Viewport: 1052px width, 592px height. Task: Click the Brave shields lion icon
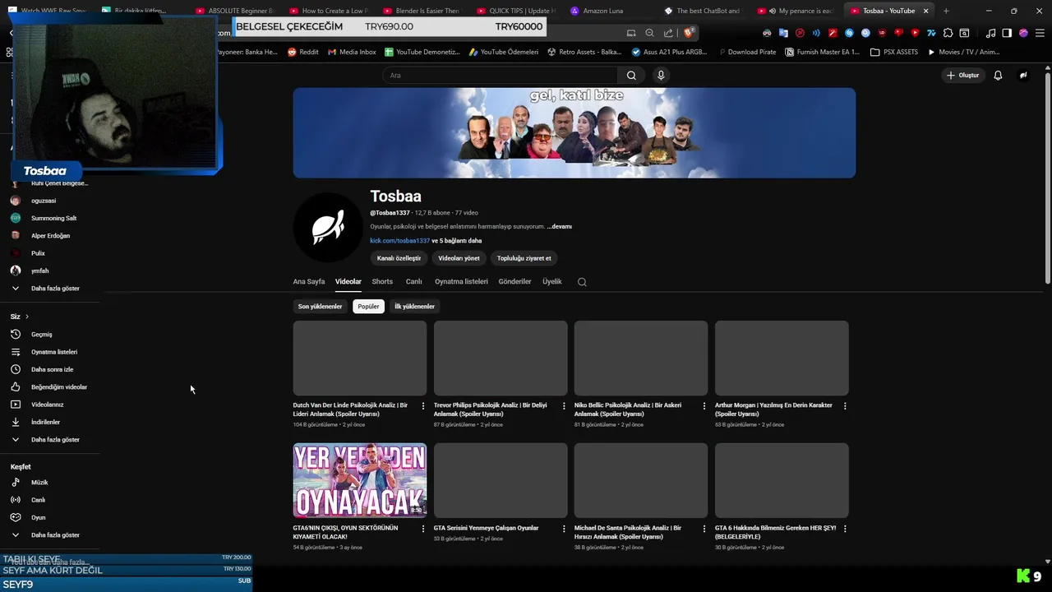click(x=689, y=33)
